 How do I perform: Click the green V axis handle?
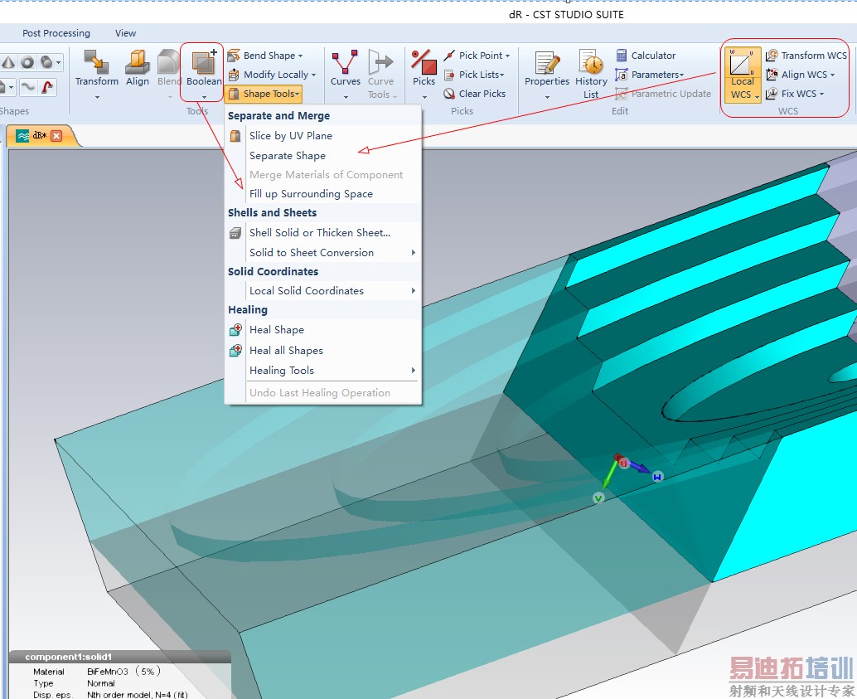[598, 498]
